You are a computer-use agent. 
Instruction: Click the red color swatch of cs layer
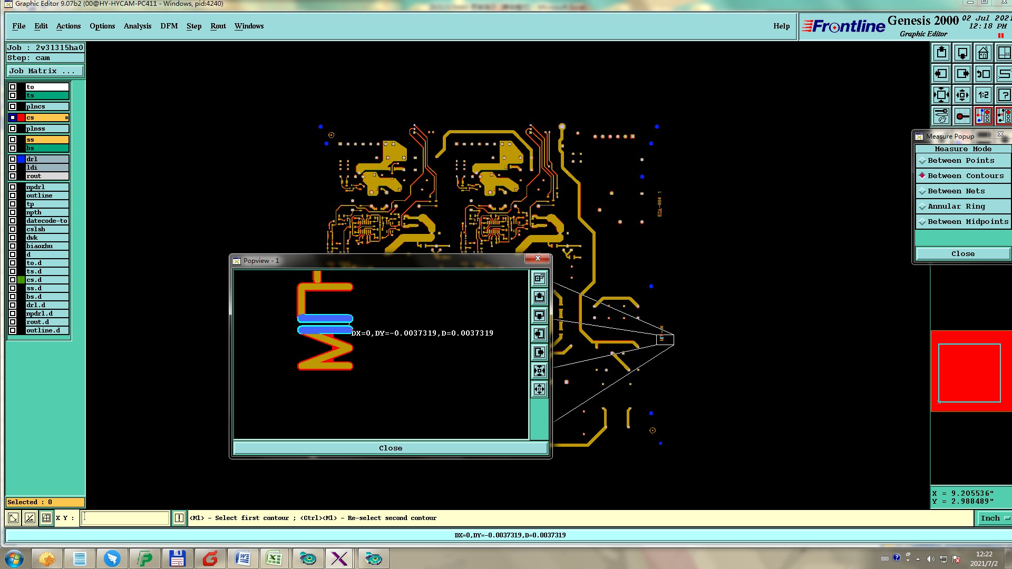pyautogui.click(x=21, y=117)
